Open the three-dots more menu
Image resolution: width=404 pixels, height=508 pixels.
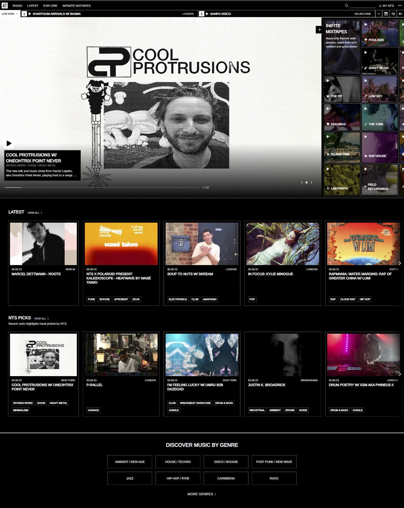coord(400,6)
